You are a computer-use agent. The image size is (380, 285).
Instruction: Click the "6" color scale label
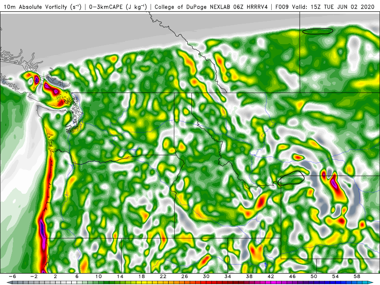[x=77, y=276]
